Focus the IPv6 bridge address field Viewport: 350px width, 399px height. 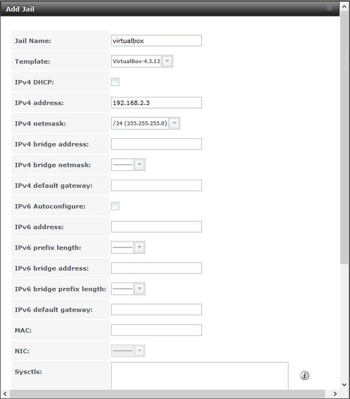[156, 268]
